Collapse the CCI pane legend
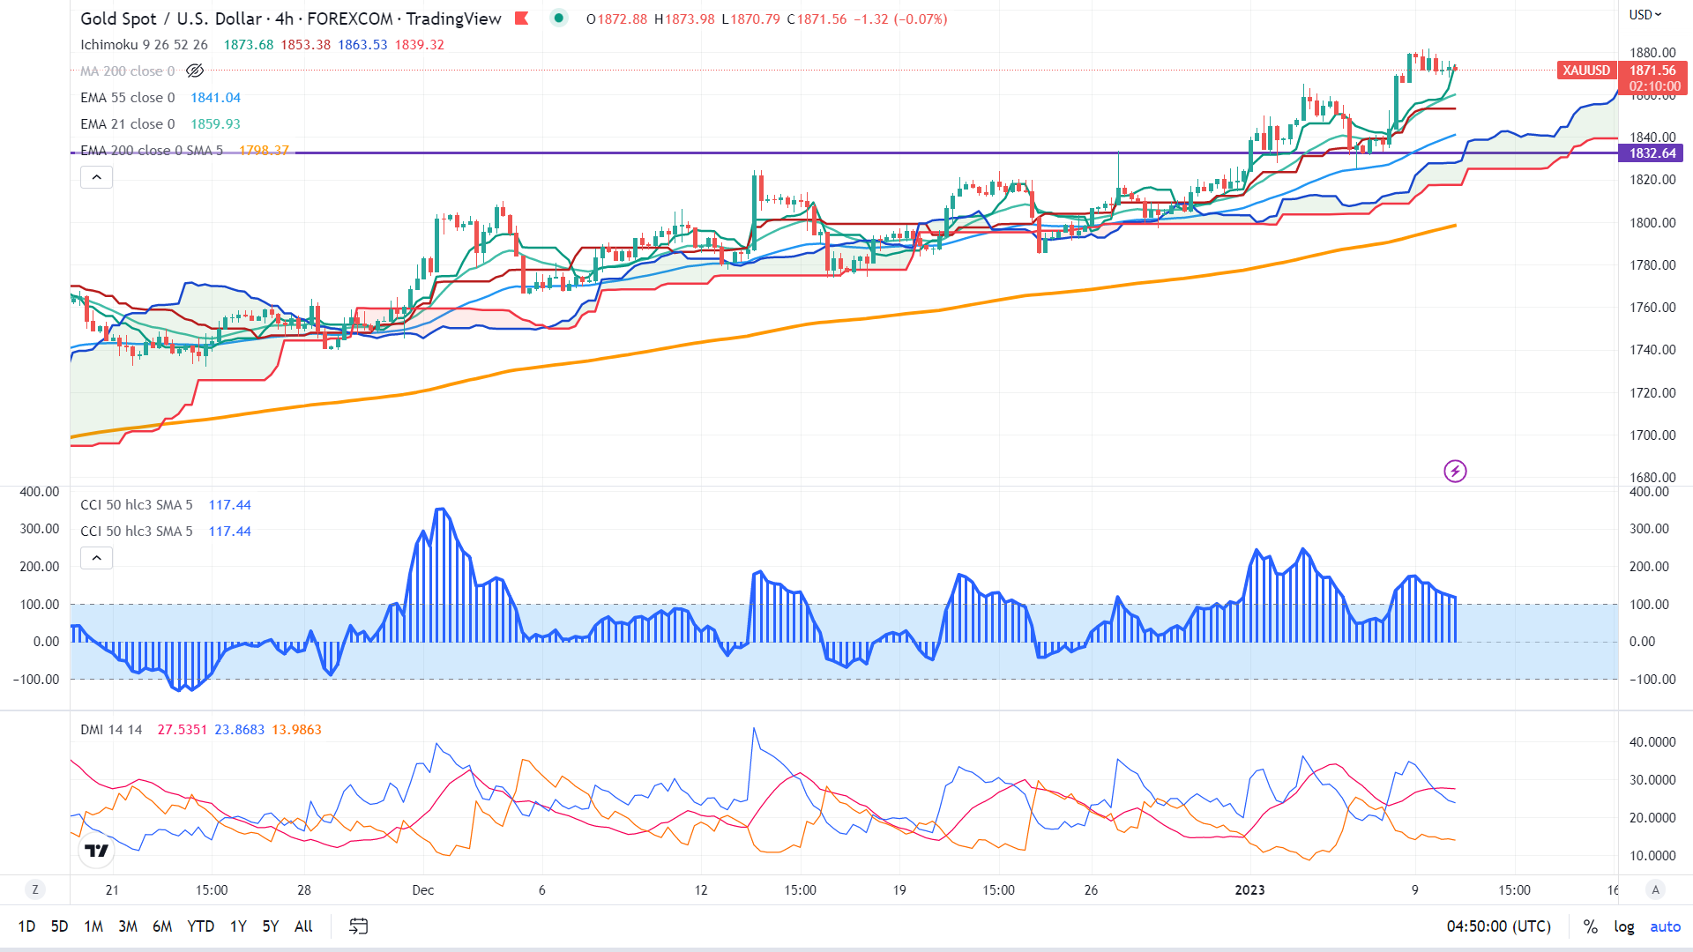Image resolution: width=1693 pixels, height=952 pixels. pyautogui.click(x=97, y=558)
